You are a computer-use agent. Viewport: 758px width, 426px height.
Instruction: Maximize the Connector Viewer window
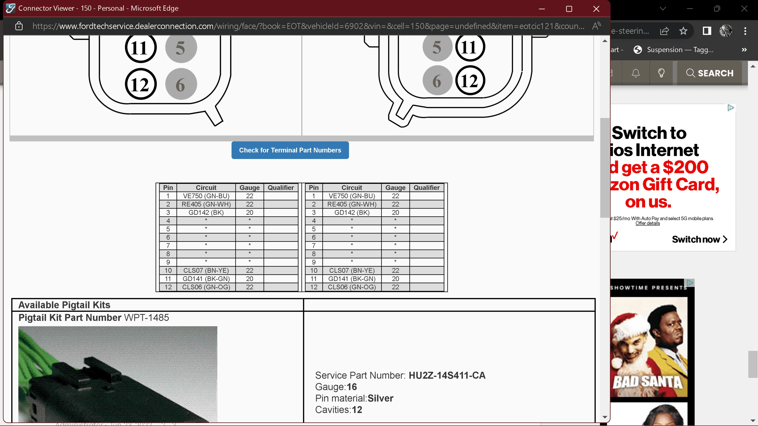tap(569, 9)
